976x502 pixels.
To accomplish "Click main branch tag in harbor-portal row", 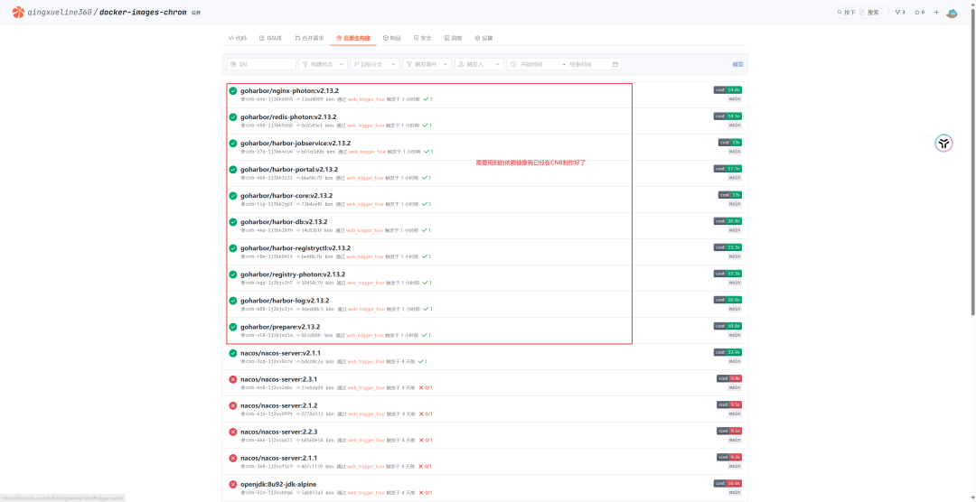I will click(735, 177).
